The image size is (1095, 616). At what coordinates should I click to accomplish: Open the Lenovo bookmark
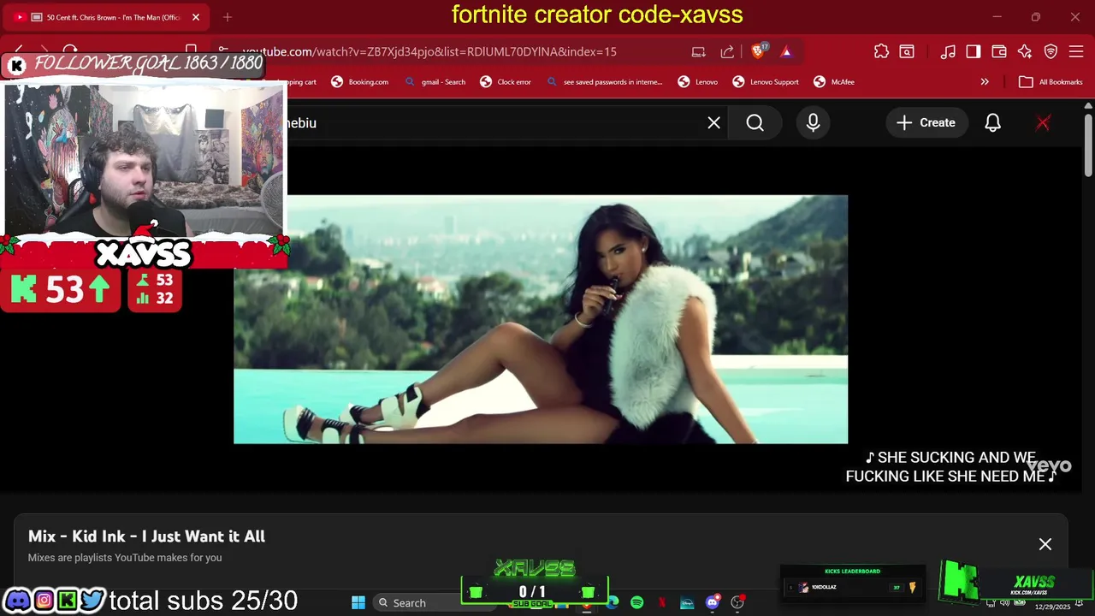coord(698,82)
